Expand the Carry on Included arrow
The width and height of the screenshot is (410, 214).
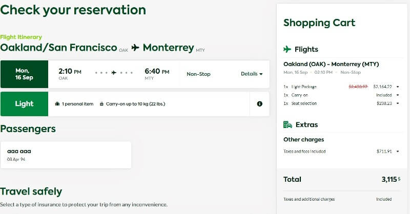click(x=398, y=95)
